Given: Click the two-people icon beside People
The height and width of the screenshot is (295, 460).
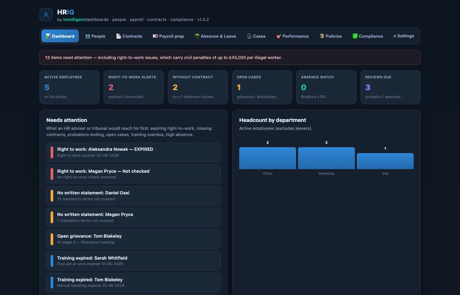Looking at the screenshot, I should (x=88, y=36).
